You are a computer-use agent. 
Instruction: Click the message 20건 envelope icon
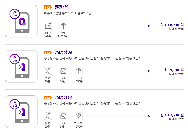click(63, 71)
